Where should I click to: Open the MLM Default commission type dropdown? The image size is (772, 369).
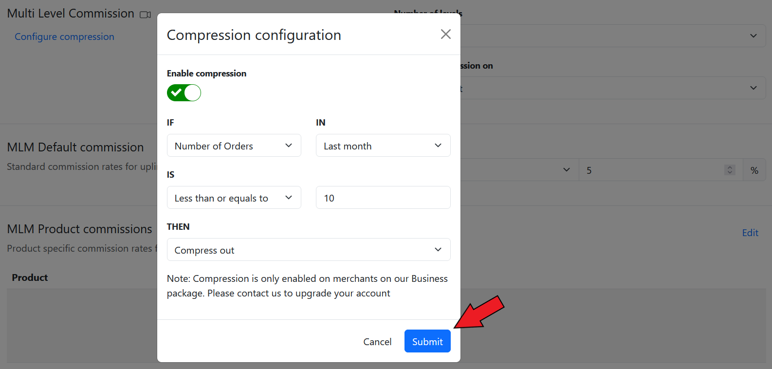pyautogui.click(x=516, y=170)
